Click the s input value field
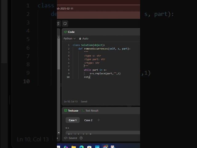The width and height of the screenshot is (197, 148). [103, 133]
